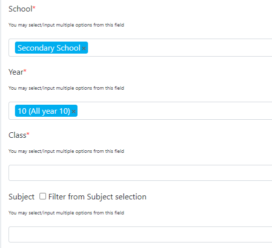Click the multiple options hint under School
The width and height of the screenshot is (272, 248).
tap(66, 25)
